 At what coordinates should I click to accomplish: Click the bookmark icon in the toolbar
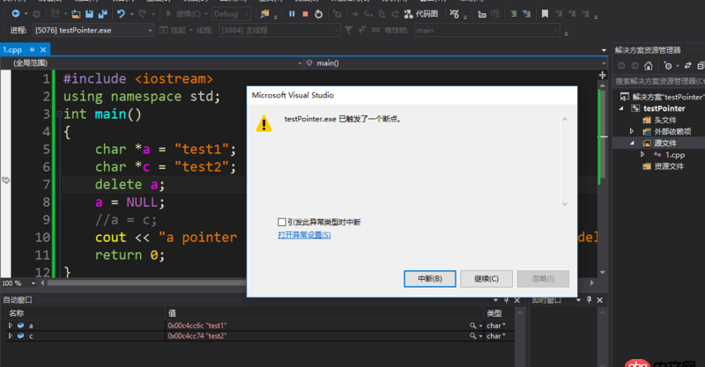(x=545, y=14)
